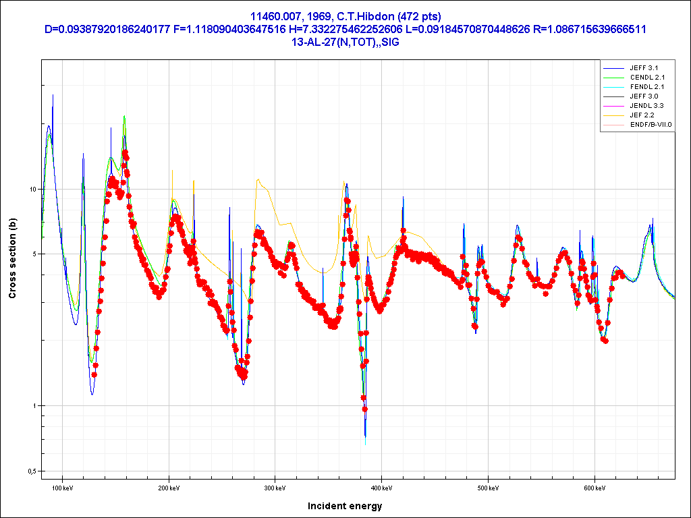691x518 pixels.
Task: Click JENDL 3.3 in the legend
Action: pos(646,106)
